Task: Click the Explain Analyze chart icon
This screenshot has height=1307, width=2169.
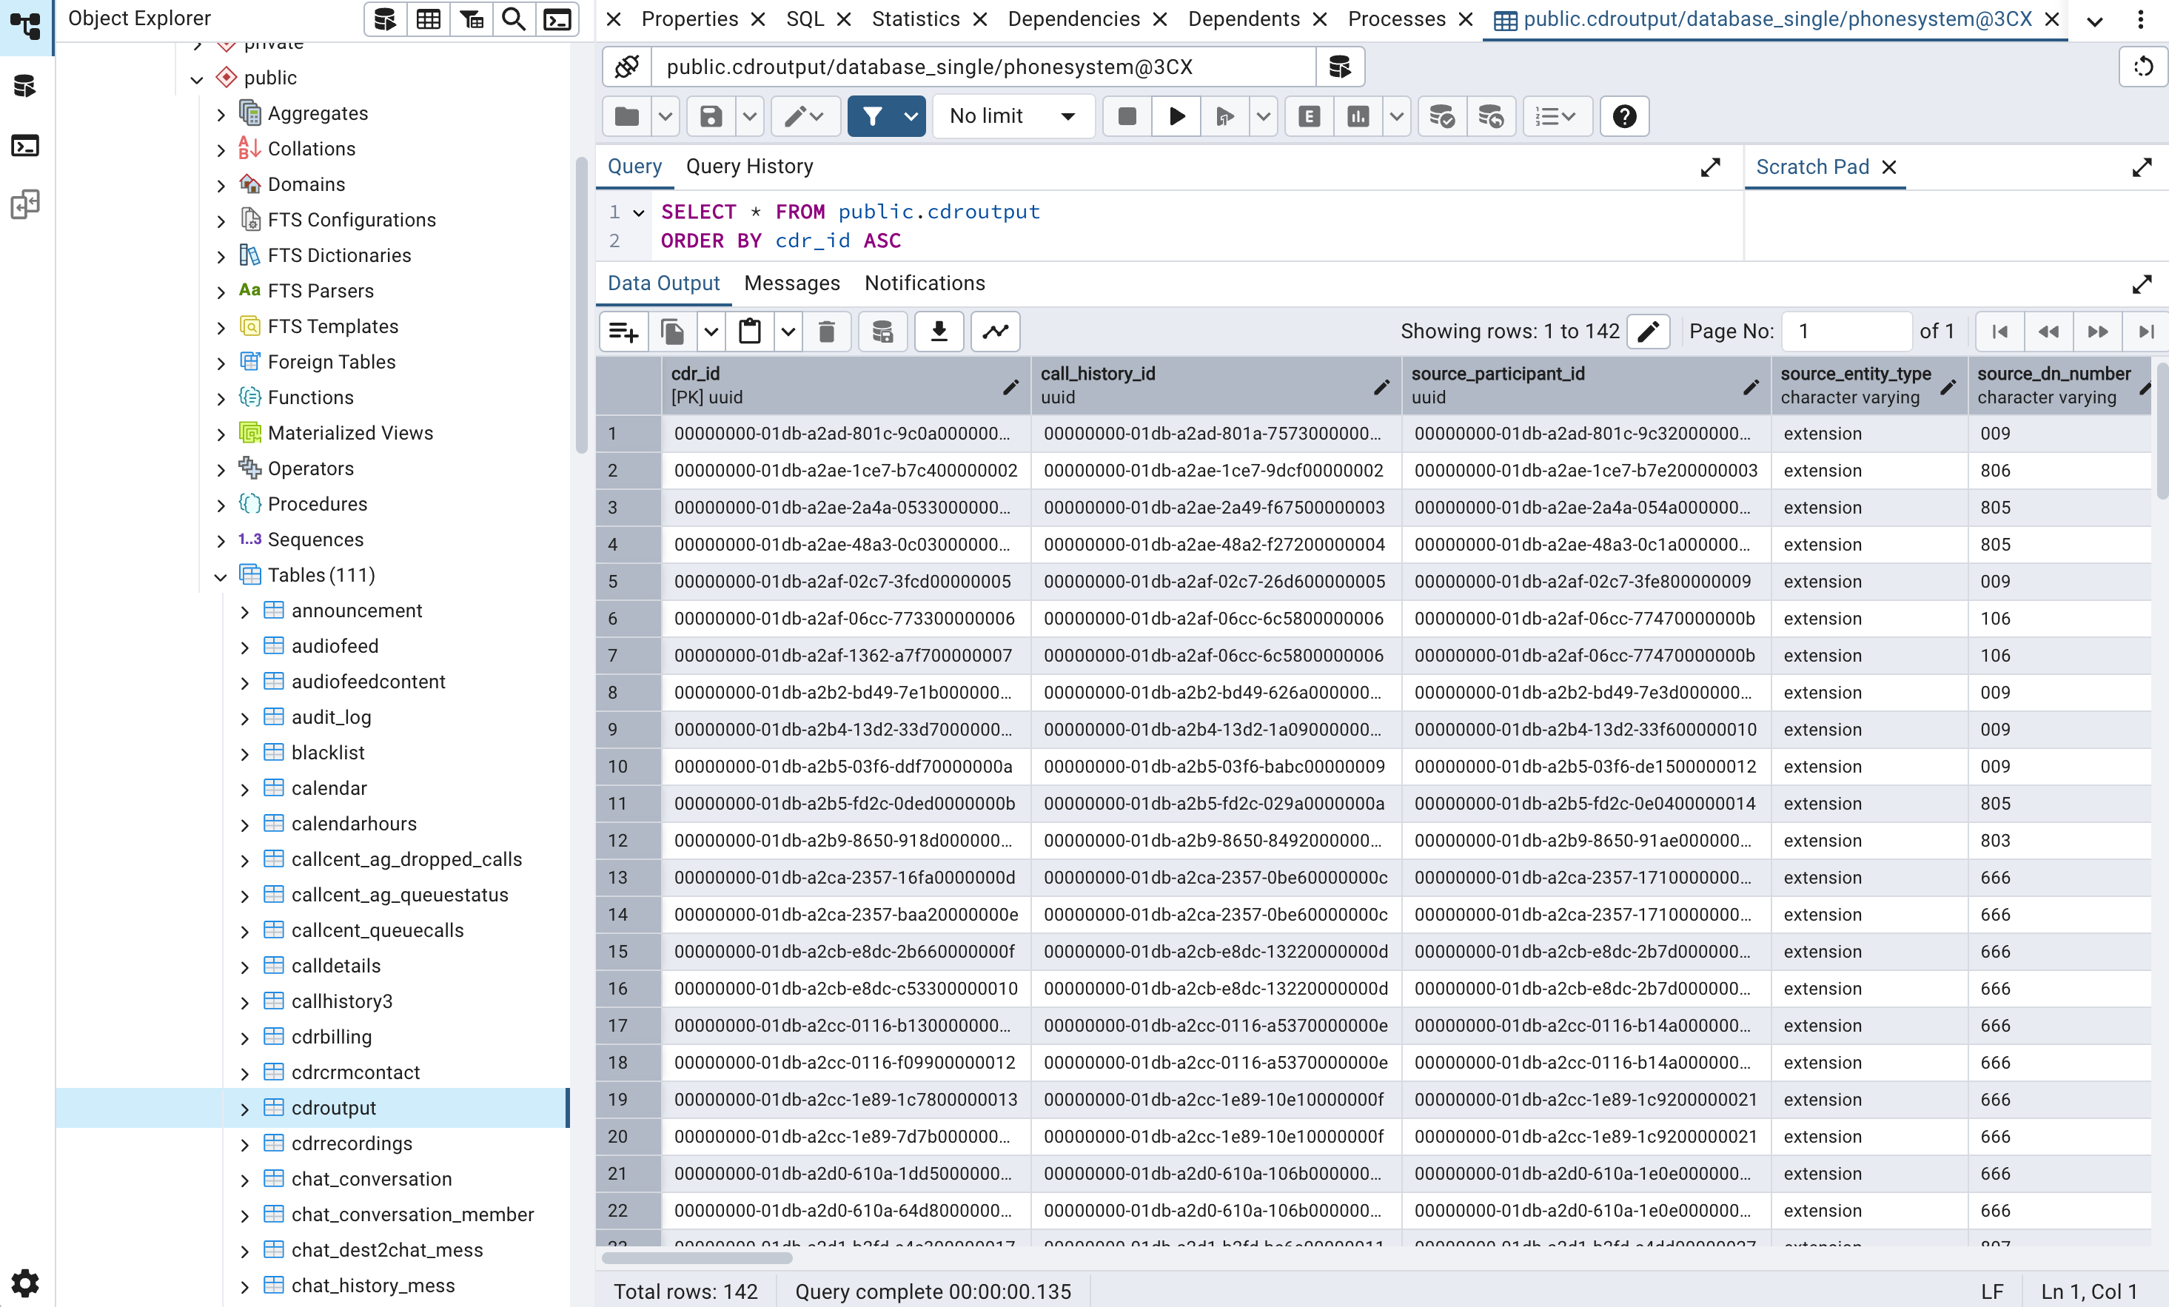Action: (1358, 116)
